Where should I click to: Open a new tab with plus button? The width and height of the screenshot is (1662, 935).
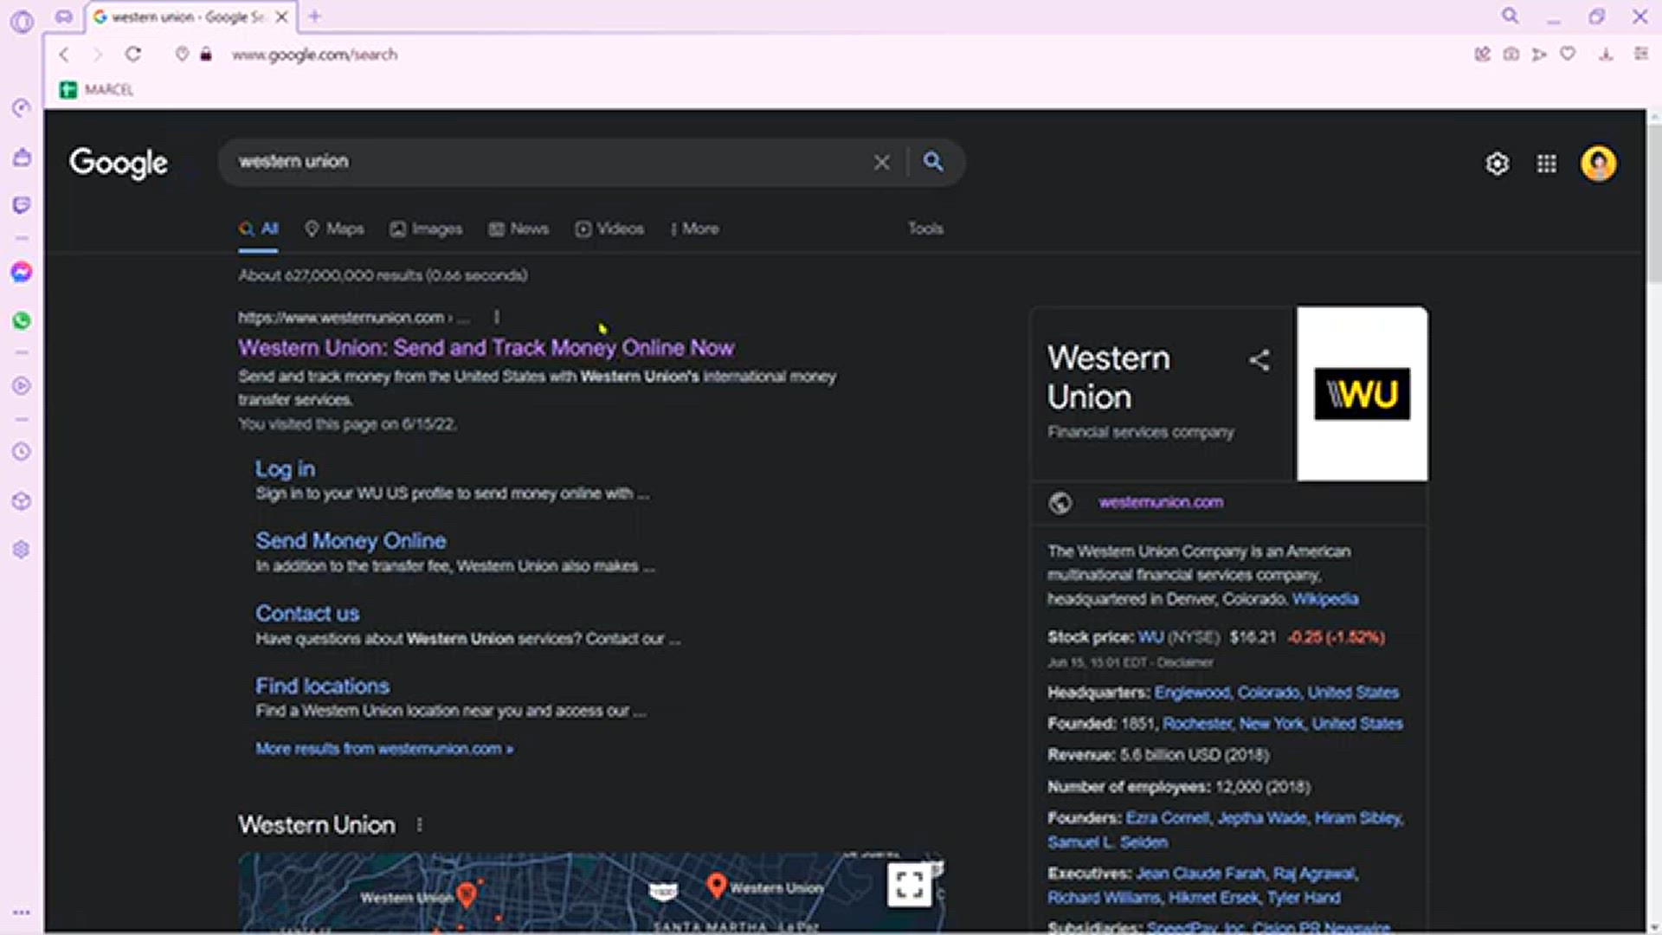(314, 16)
